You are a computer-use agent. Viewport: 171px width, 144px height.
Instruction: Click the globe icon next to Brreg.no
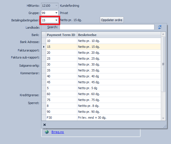(x=47, y=132)
